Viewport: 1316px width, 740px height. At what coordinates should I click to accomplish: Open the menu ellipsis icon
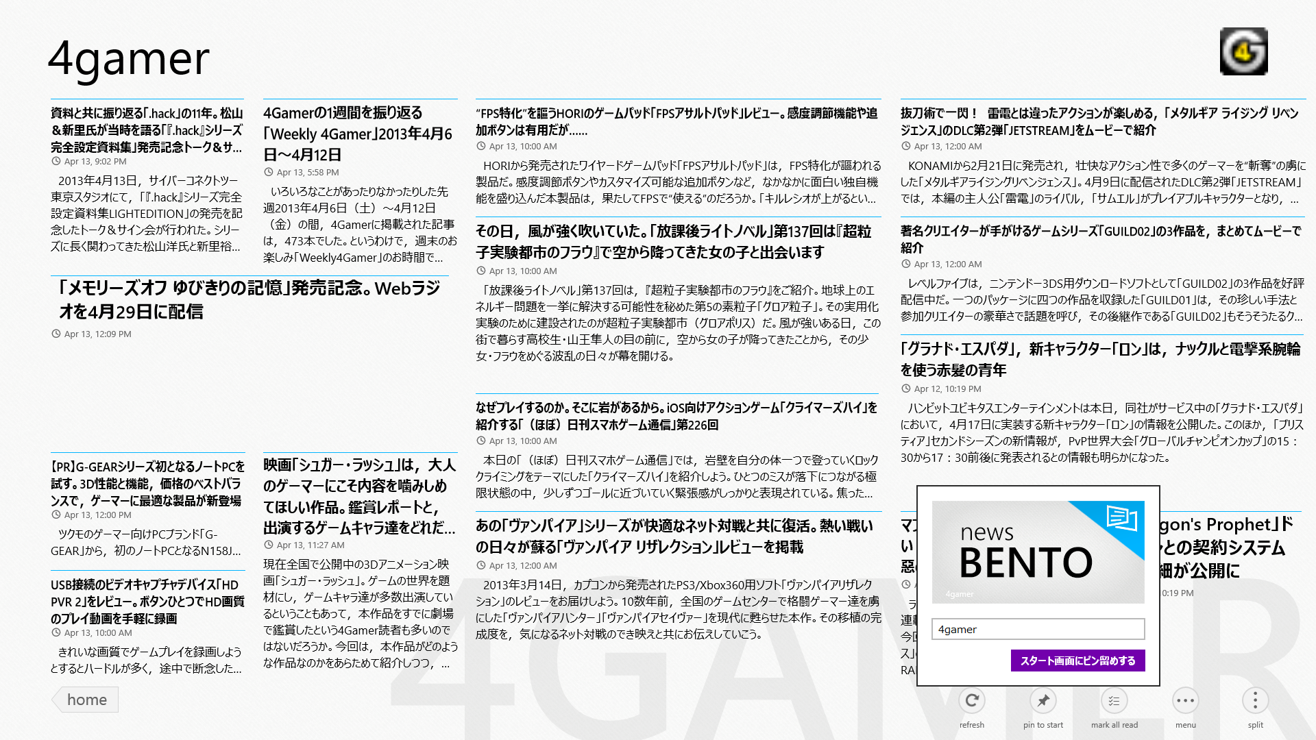click(x=1185, y=701)
